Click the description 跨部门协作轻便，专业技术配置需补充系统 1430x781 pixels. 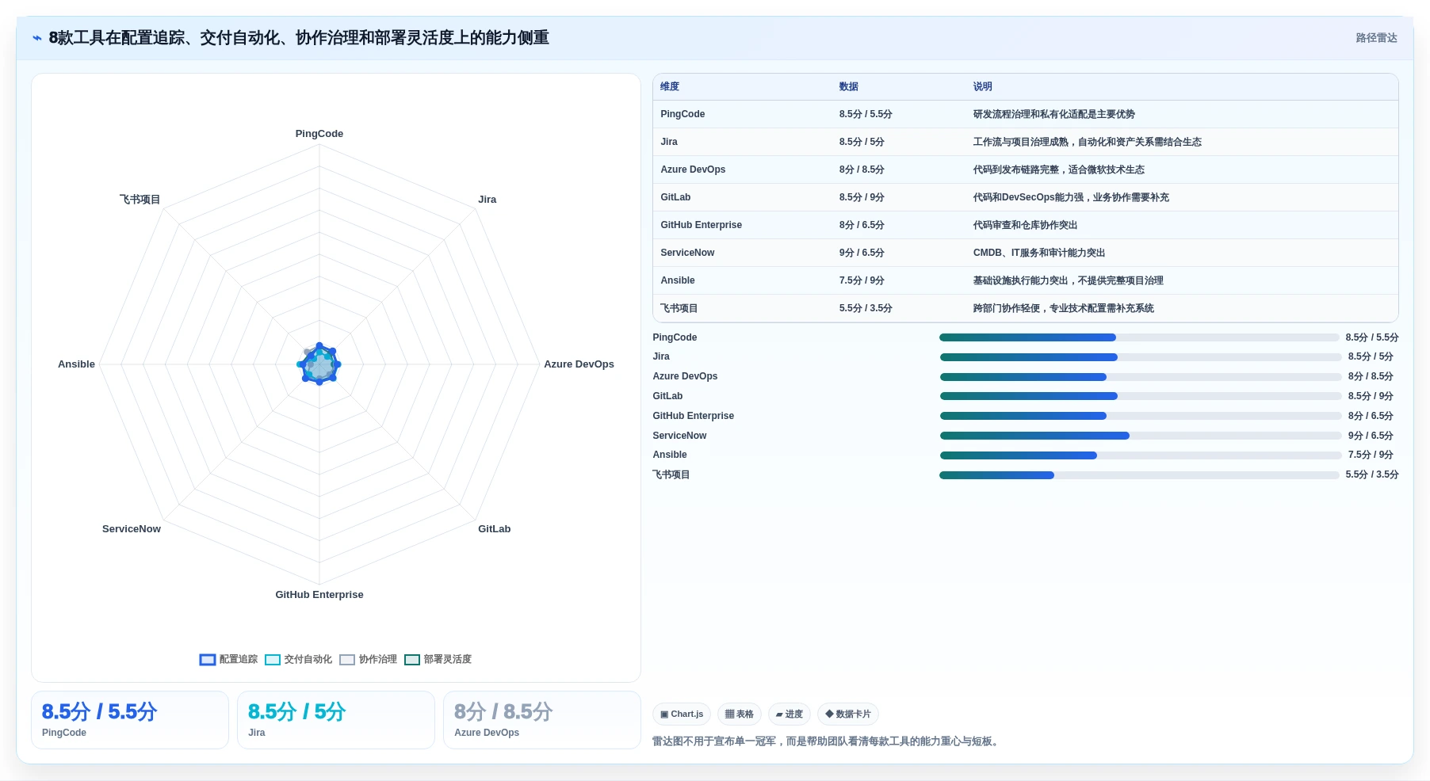[x=1064, y=308]
